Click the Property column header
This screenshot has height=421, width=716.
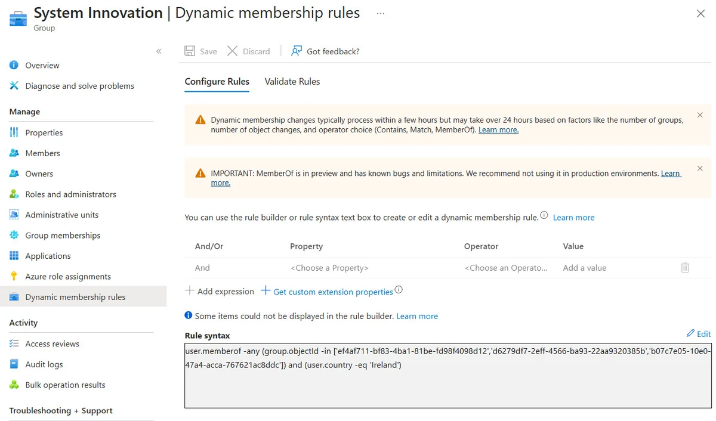[306, 246]
